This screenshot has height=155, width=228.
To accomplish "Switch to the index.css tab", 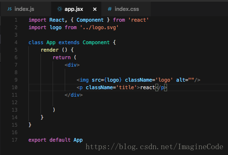I will [126, 9].
